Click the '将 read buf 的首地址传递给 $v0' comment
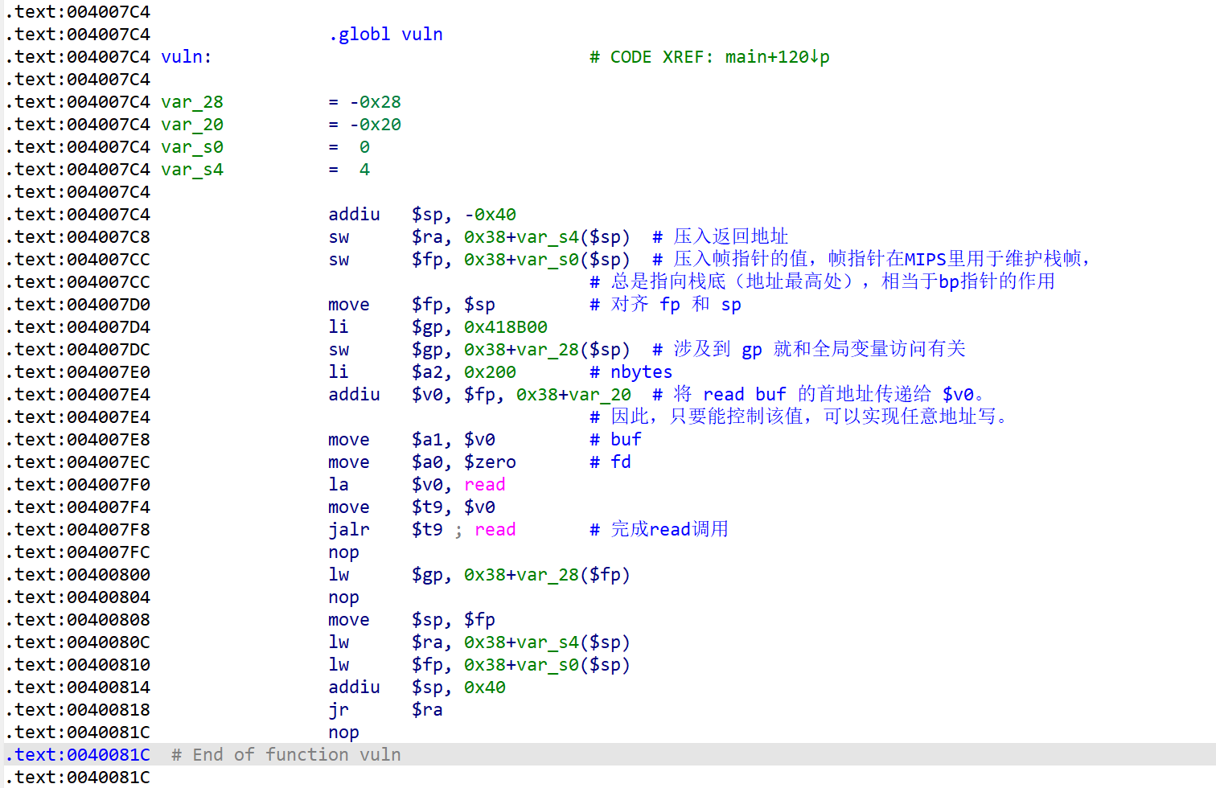This screenshot has height=788, width=1216. click(819, 394)
